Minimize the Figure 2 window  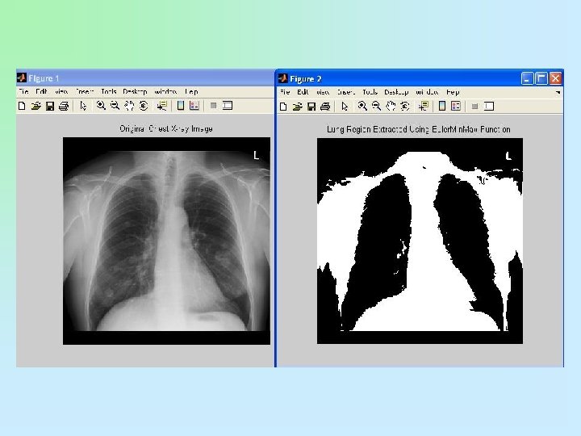pos(527,78)
